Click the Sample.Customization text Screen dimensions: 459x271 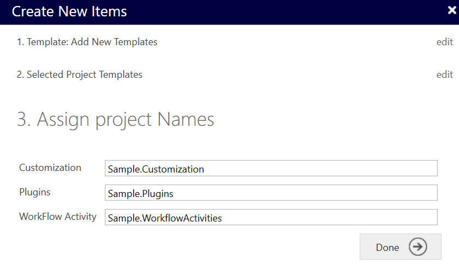tap(156, 169)
